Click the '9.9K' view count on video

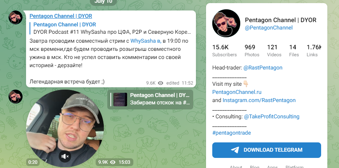[x=103, y=162]
